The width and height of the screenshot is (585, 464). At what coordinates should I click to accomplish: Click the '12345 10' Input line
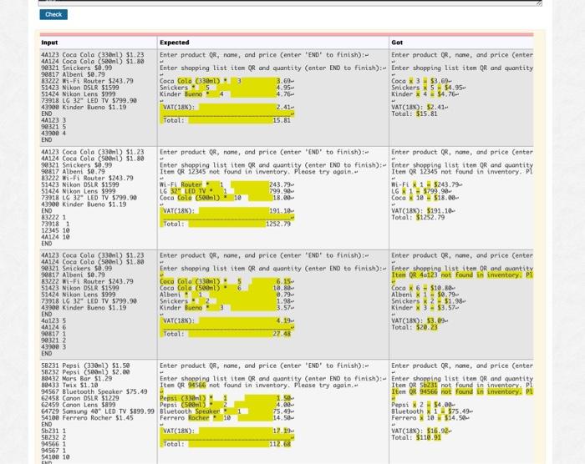(x=55, y=230)
